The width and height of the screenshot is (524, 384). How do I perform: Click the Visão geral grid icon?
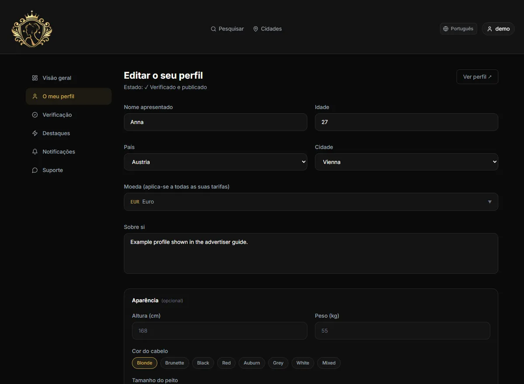tap(35, 78)
